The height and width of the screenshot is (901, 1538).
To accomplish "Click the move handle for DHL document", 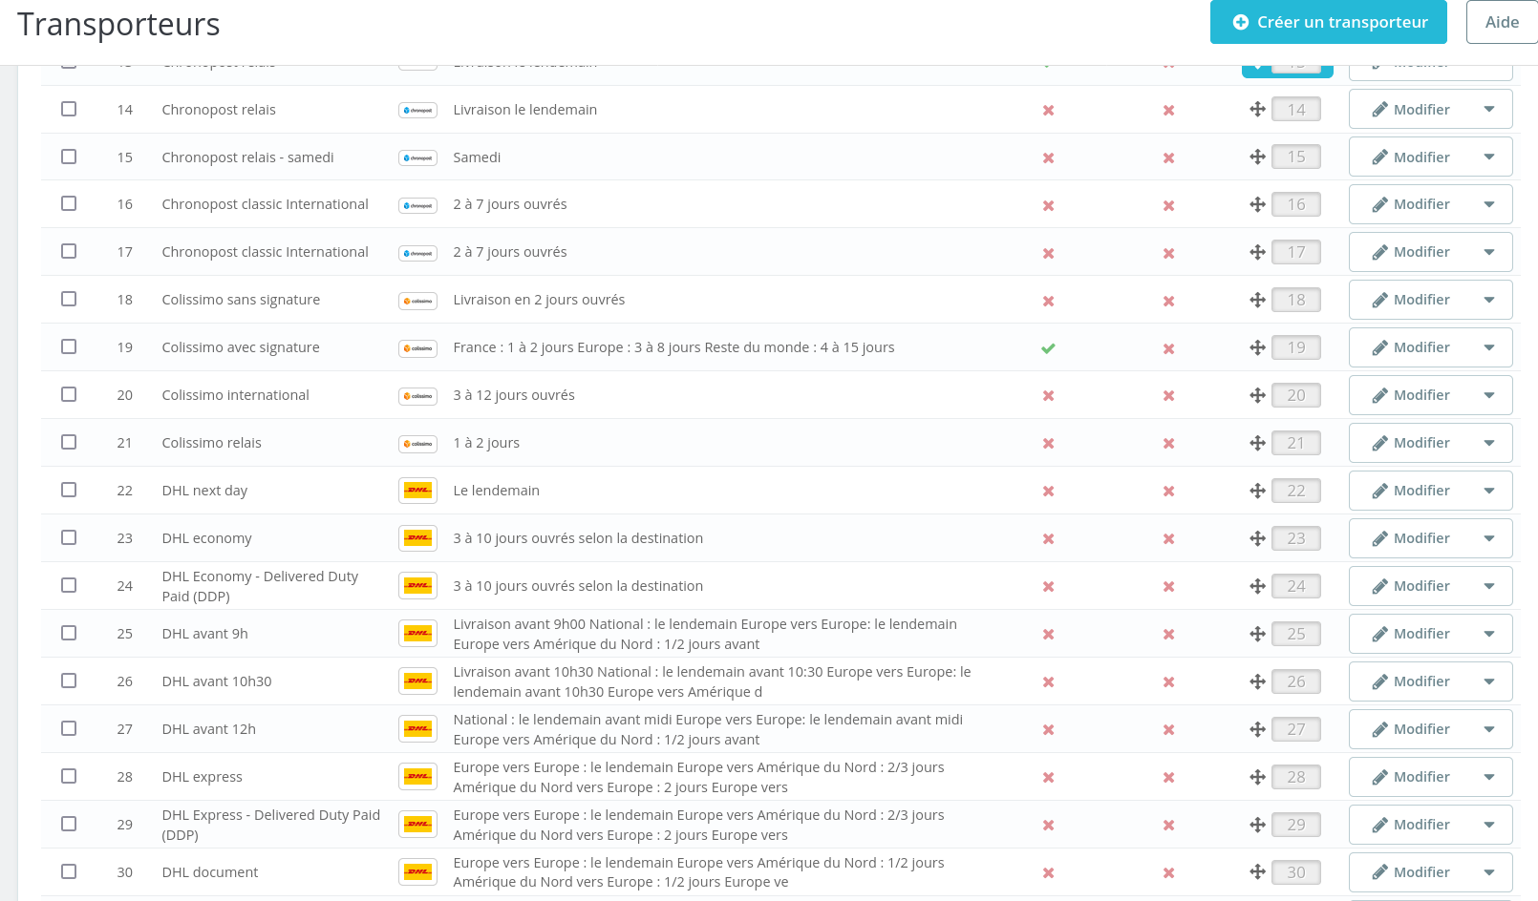I will coord(1257,872).
